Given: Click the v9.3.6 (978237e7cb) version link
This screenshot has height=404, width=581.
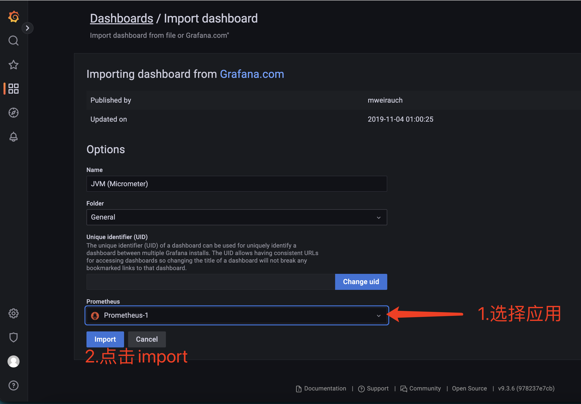Looking at the screenshot, I should pos(526,388).
